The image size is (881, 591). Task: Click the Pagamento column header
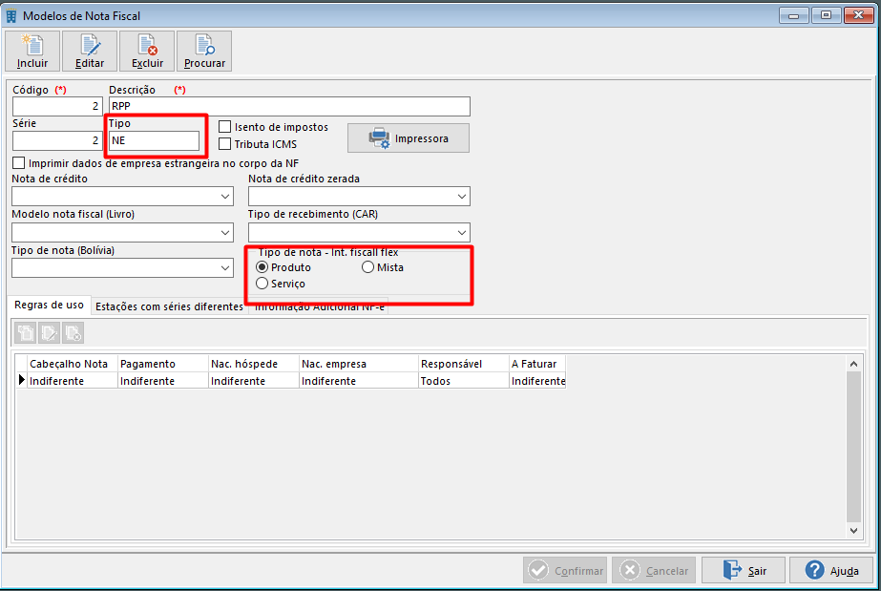coord(163,364)
